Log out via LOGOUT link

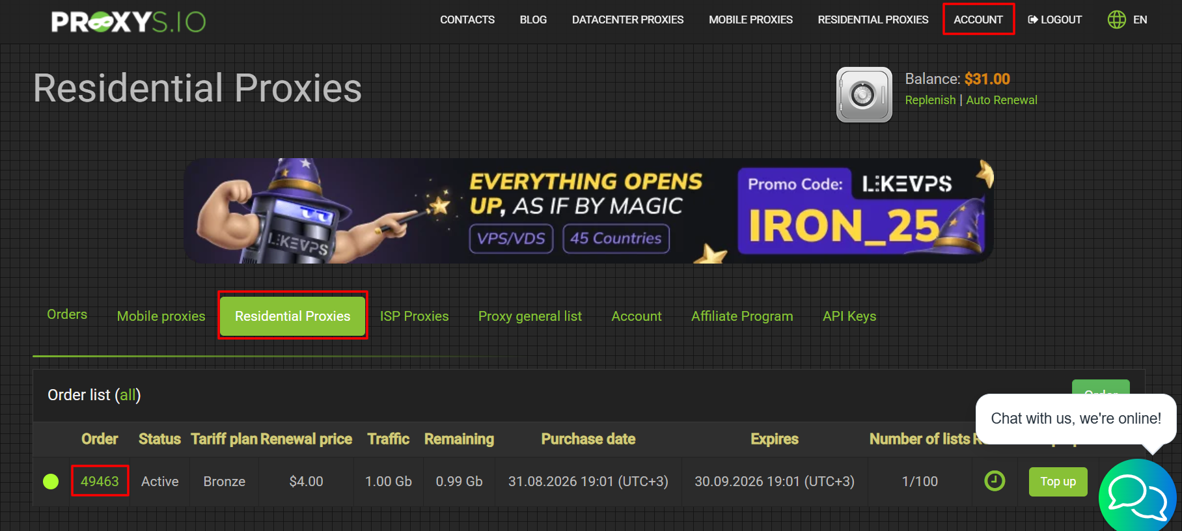1054,20
